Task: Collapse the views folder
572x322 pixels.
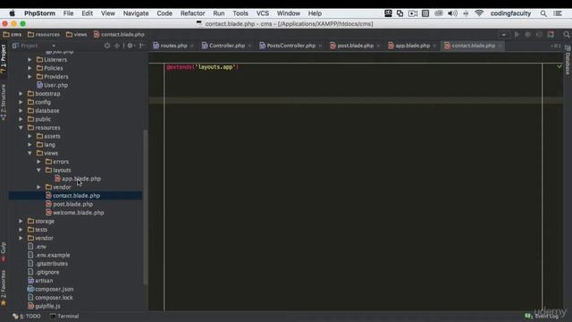Action: [29, 153]
